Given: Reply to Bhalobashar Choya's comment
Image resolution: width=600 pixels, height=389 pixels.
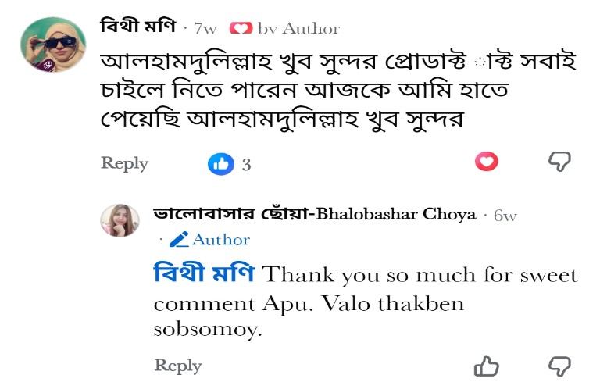Looking at the screenshot, I should [178, 366].
